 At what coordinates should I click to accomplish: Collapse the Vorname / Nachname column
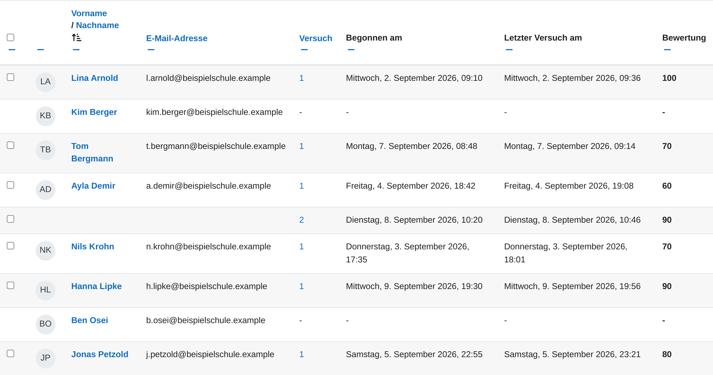pos(76,50)
